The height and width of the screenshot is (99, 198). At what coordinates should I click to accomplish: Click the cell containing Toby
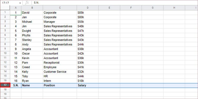[x=32, y=76]
